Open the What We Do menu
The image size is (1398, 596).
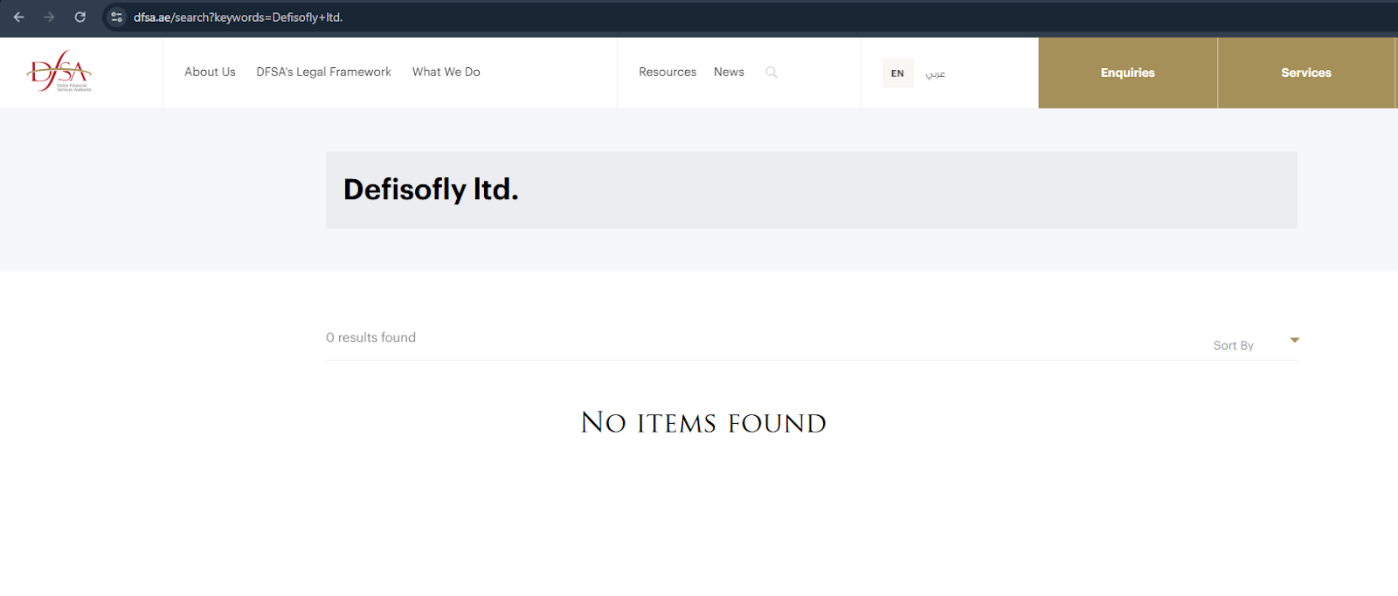[x=446, y=72]
